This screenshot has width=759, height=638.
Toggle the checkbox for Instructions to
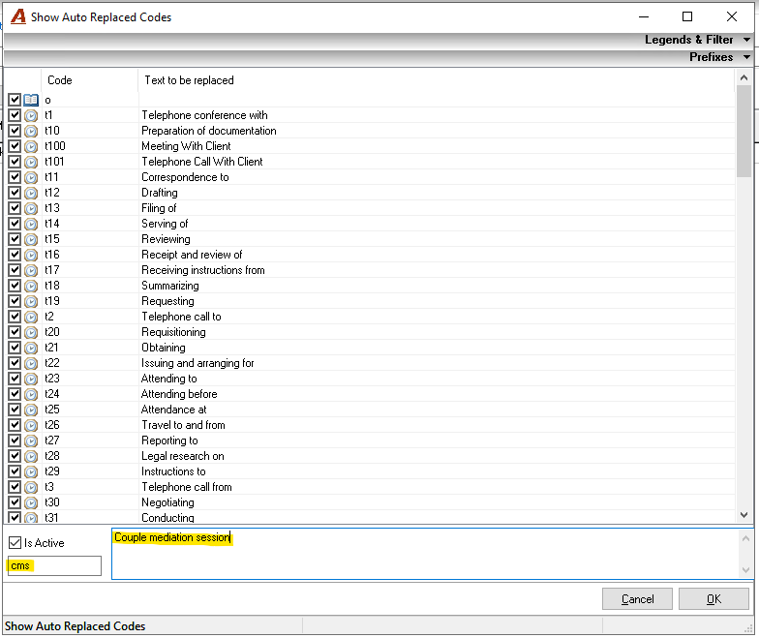click(15, 471)
